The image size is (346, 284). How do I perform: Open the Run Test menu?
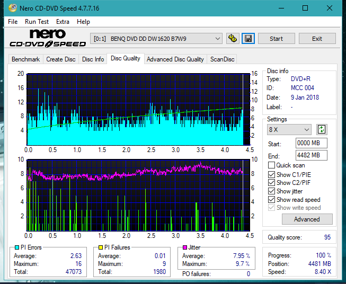click(37, 22)
